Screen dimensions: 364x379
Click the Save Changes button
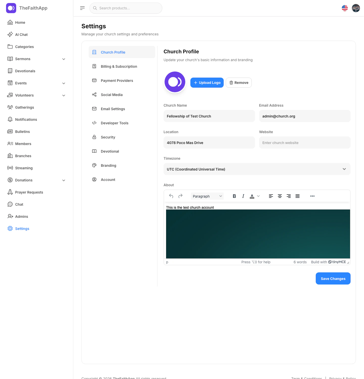333,278
